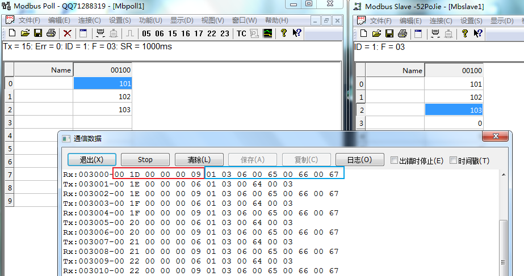
Task: Click 复制(C) copy button
Action: (x=306, y=159)
